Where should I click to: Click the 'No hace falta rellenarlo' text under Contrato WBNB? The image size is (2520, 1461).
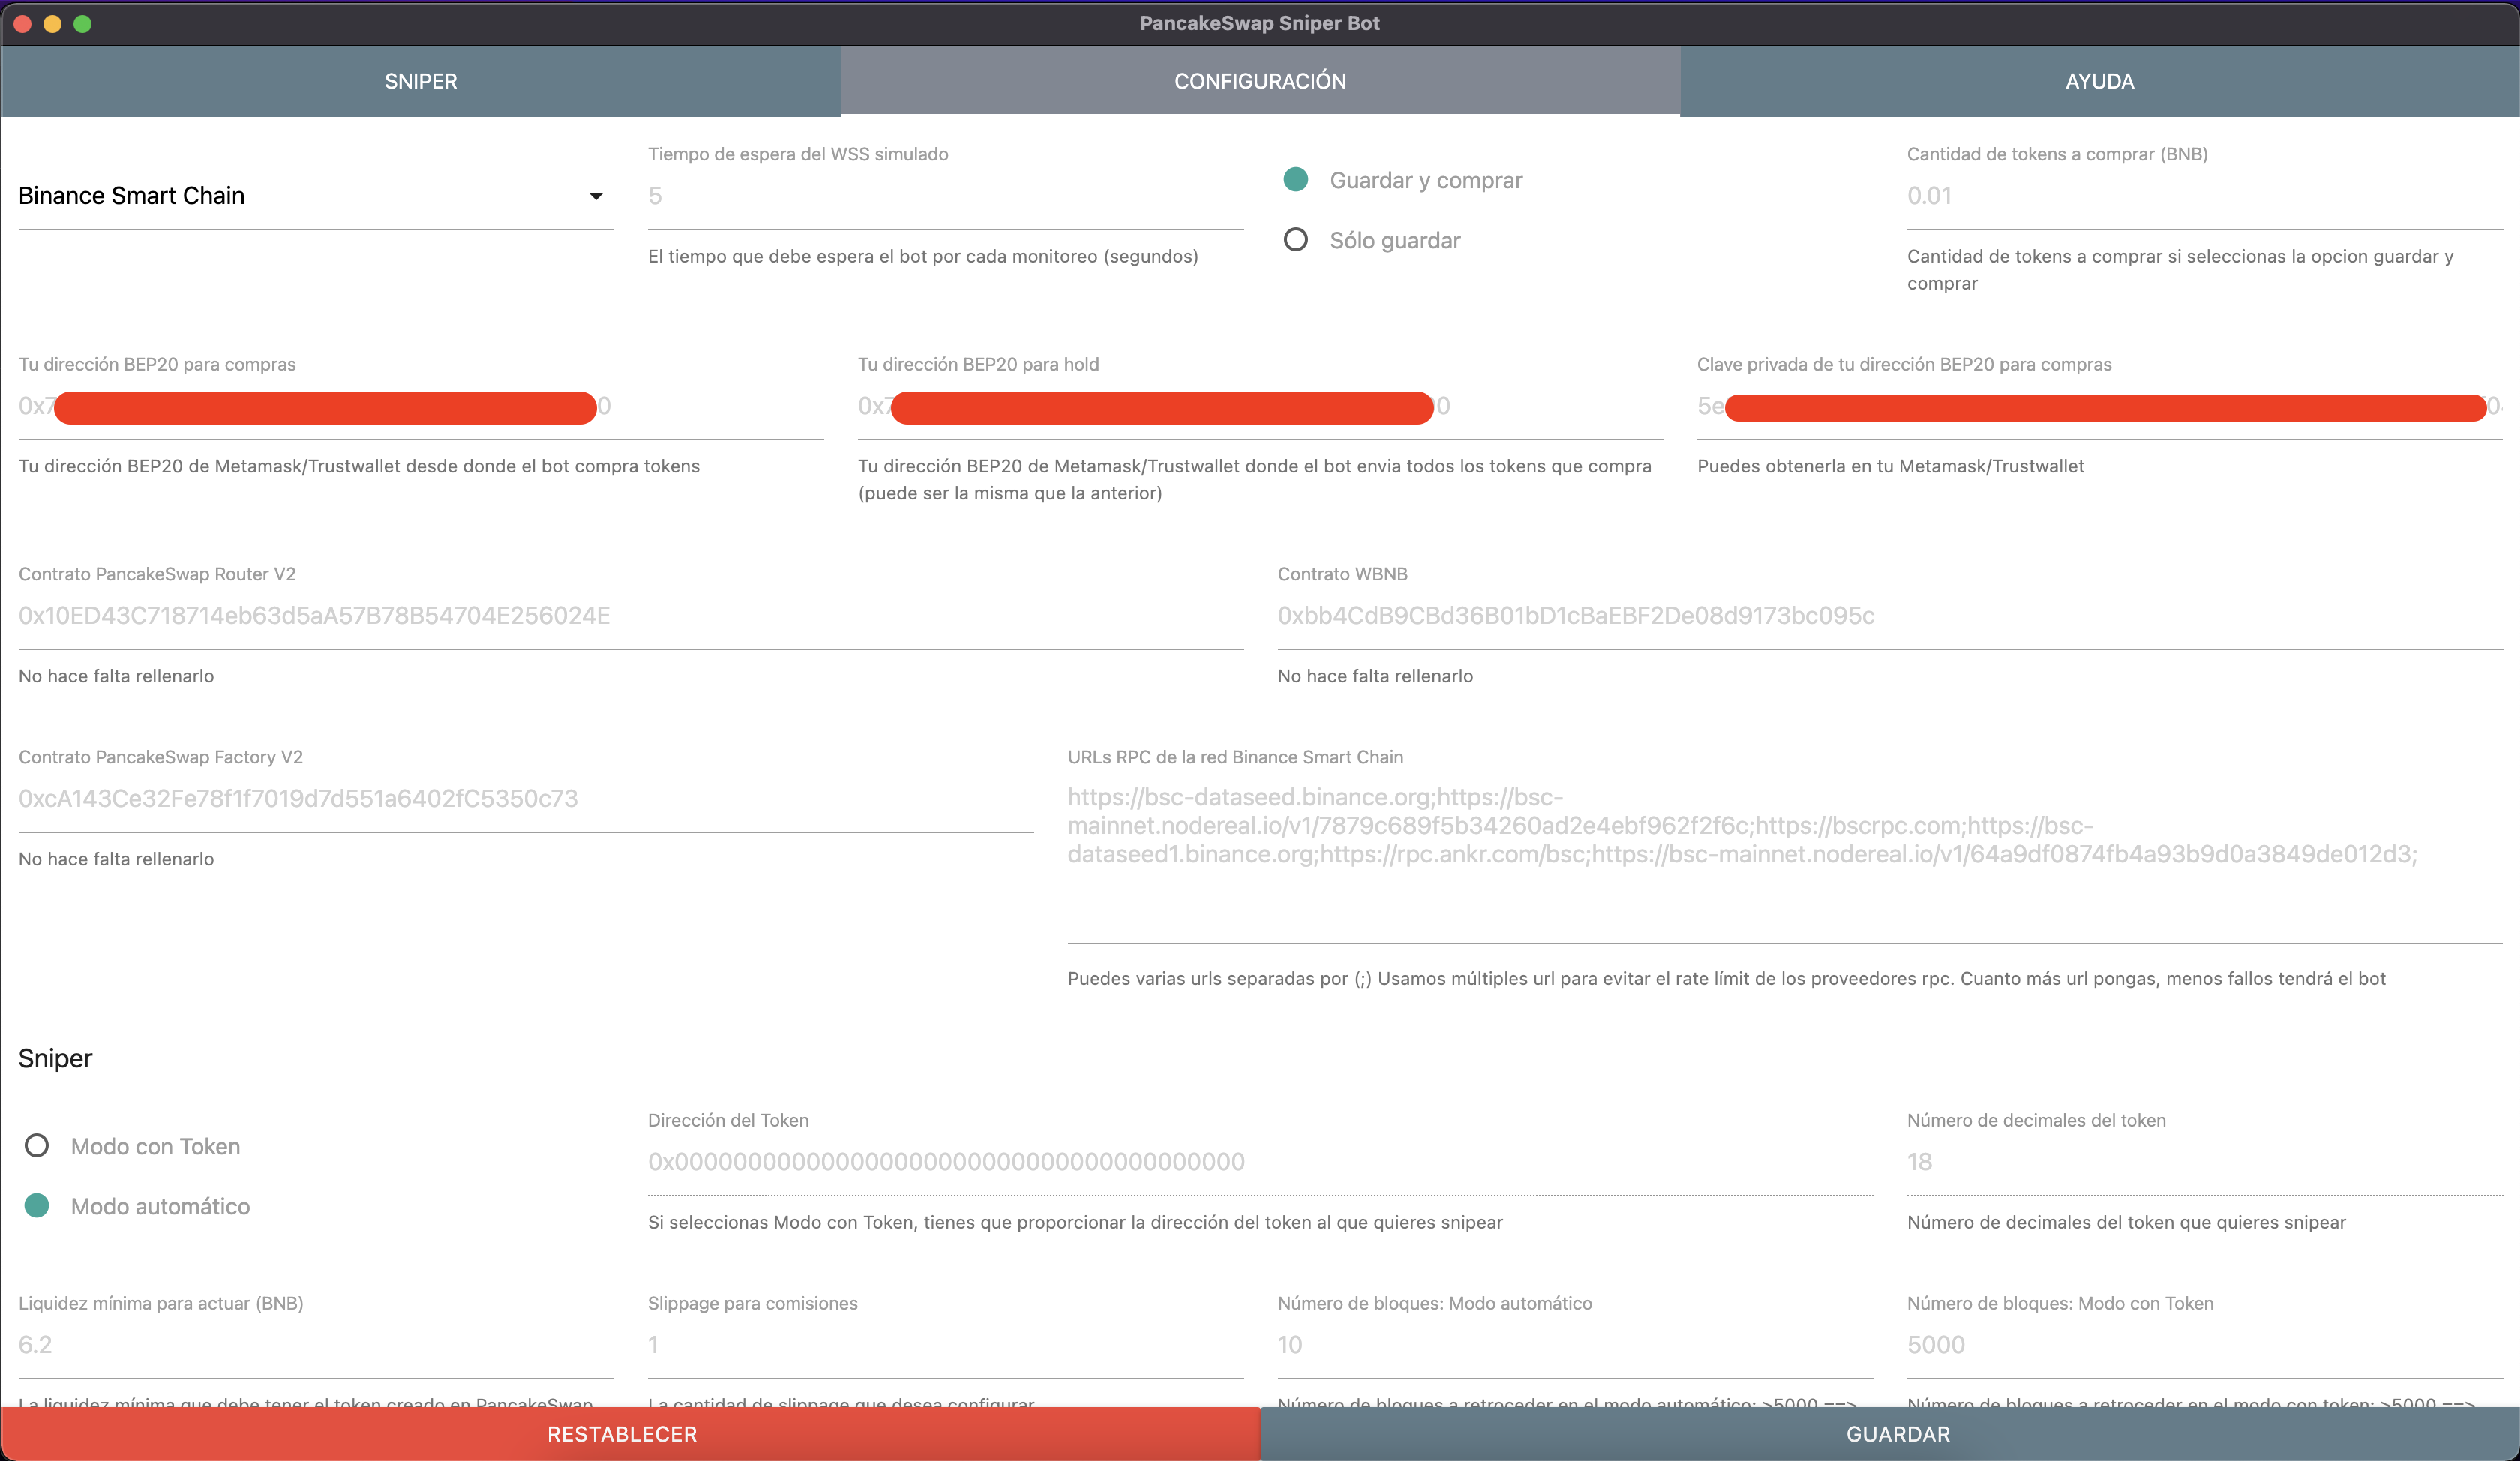[x=1375, y=676]
